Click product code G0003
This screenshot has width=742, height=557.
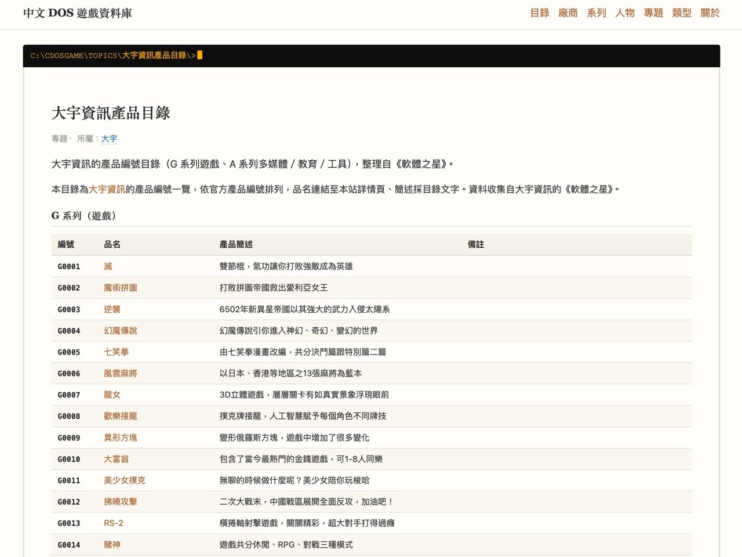pyautogui.click(x=69, y=309)
